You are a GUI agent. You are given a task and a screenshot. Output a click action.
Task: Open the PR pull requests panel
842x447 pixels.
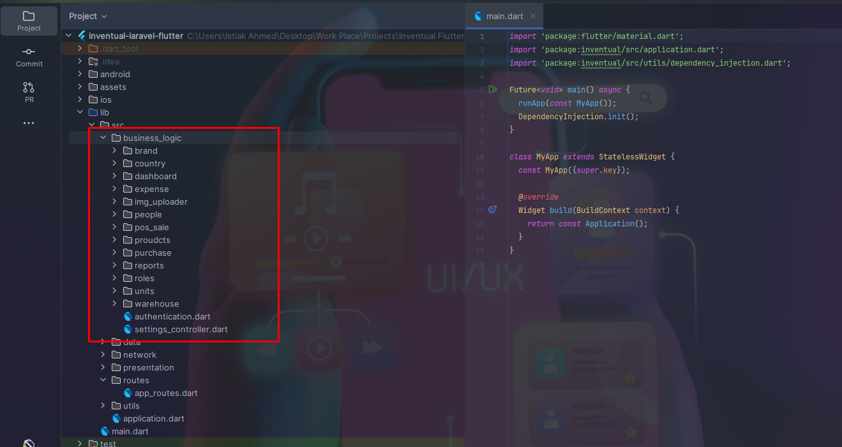pyautogui.click(x=29, y=92)
